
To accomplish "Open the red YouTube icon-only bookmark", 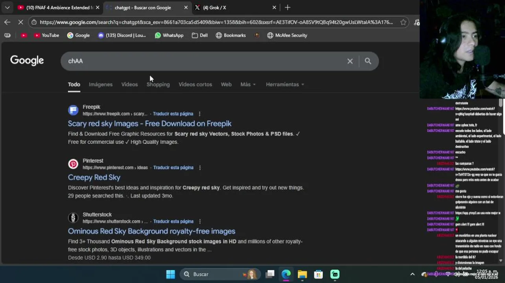I will (24, 35).
